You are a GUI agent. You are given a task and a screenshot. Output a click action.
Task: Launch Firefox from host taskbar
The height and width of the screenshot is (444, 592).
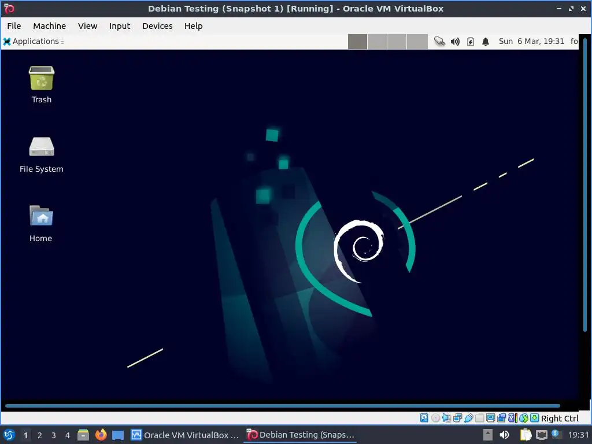(x=101, y=435)
